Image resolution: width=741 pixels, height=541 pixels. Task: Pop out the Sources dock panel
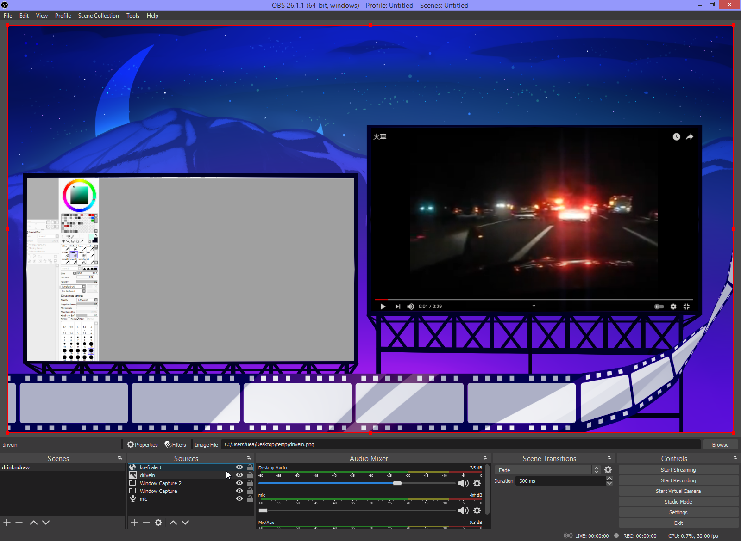(249, 458)
